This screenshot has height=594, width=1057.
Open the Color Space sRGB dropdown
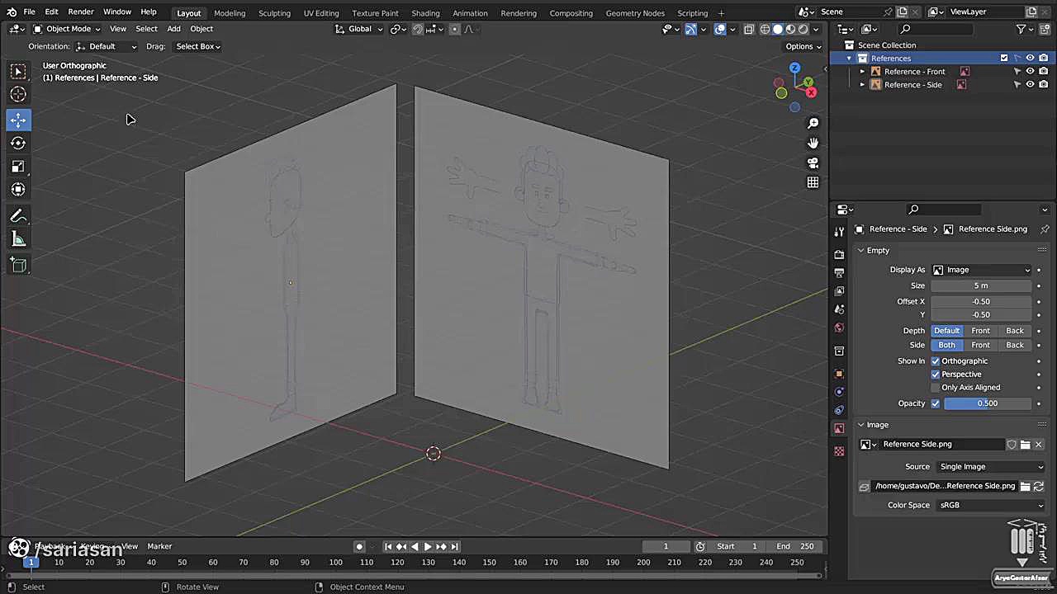990,505
